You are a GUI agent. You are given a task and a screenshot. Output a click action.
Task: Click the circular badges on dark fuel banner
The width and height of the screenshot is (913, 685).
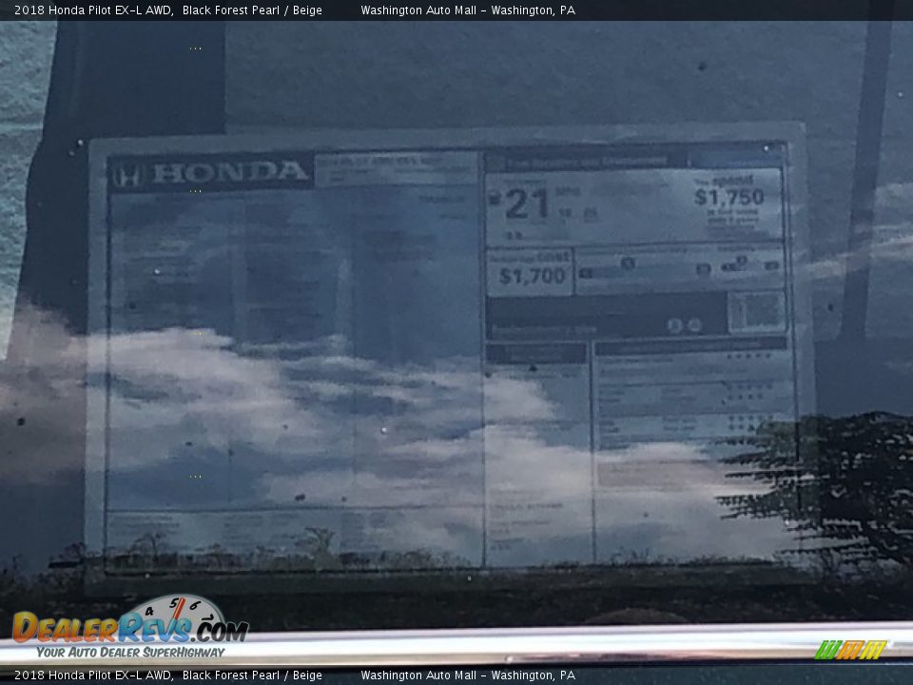tap(684, 325)
